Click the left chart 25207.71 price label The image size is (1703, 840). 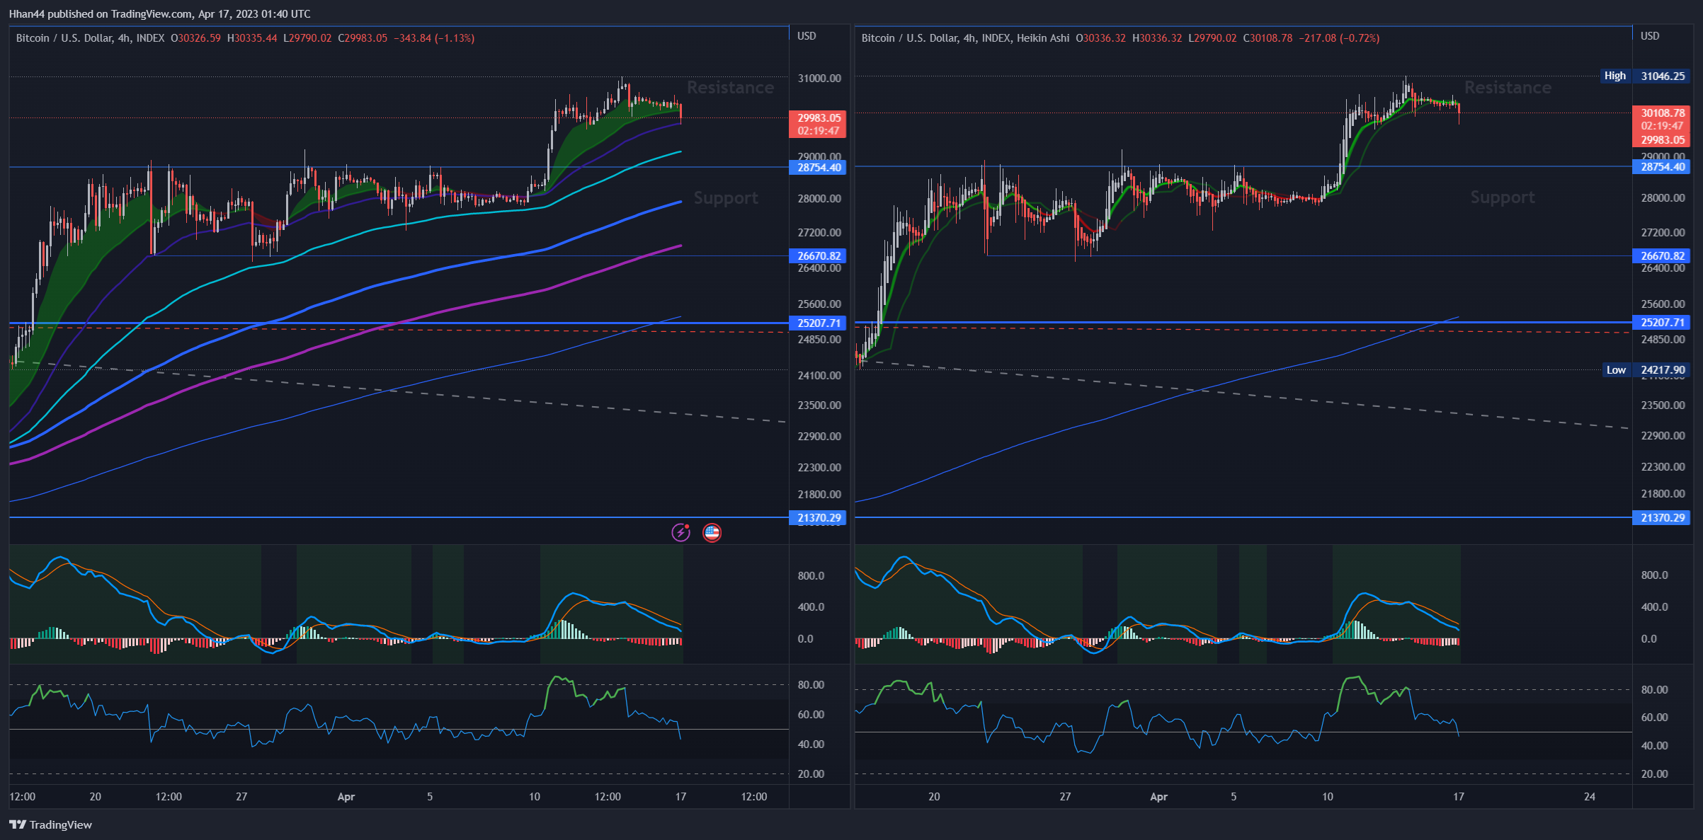[x=819, y=323]
